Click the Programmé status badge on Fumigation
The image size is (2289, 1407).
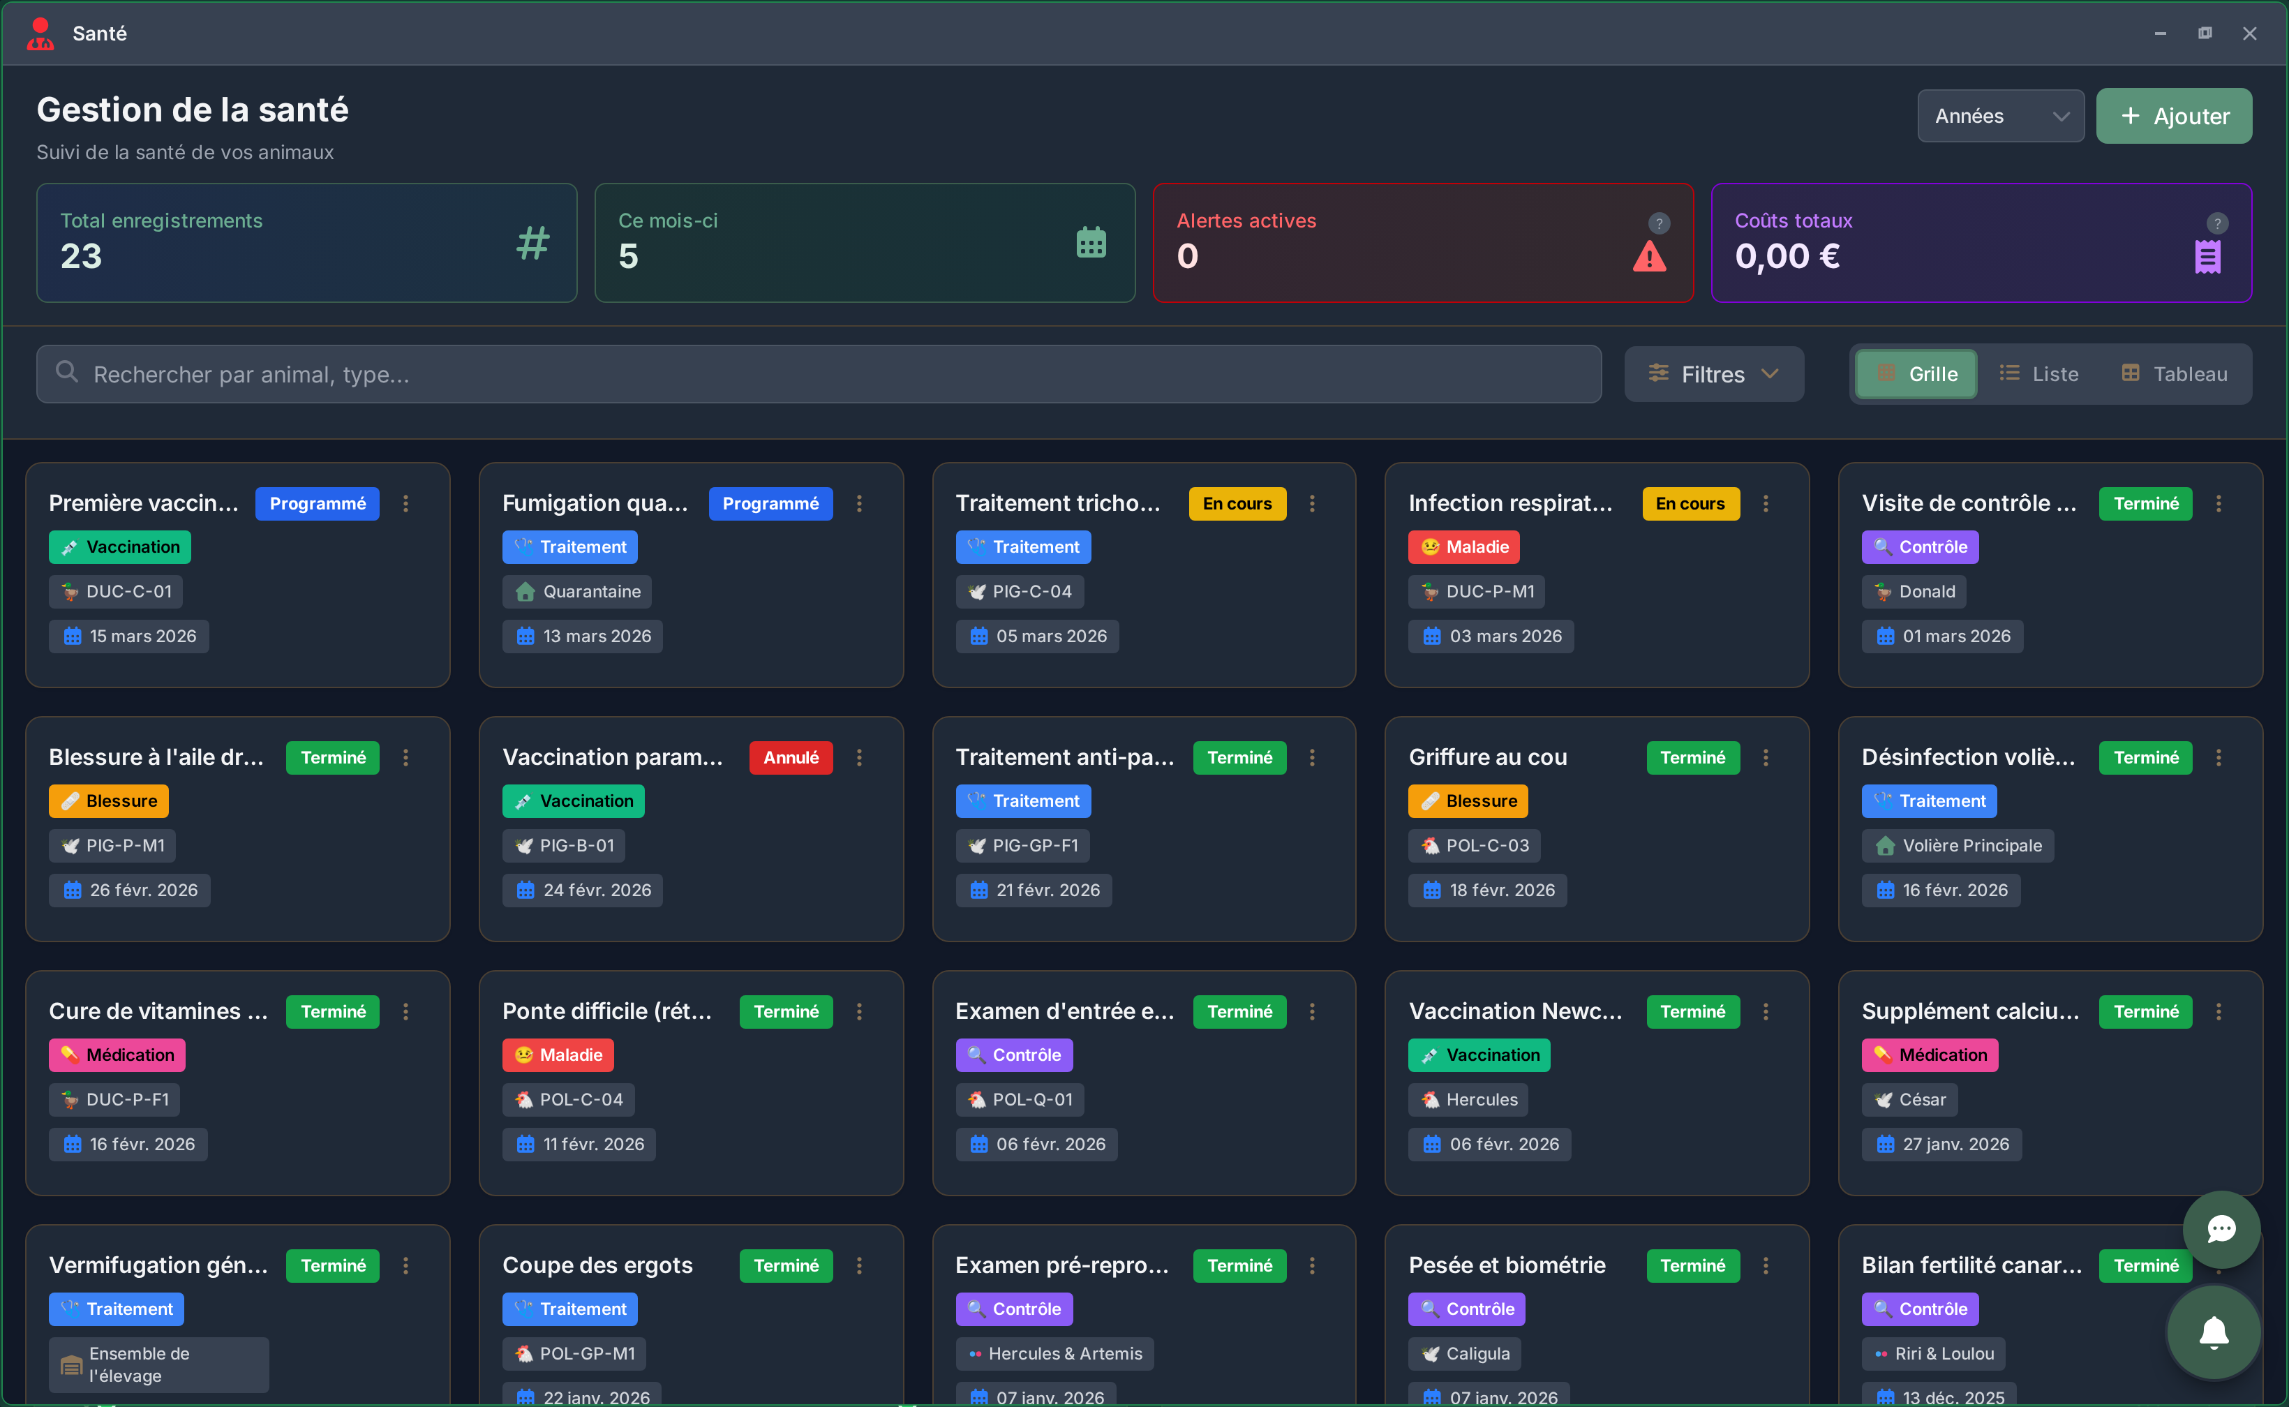coord(770,503)
